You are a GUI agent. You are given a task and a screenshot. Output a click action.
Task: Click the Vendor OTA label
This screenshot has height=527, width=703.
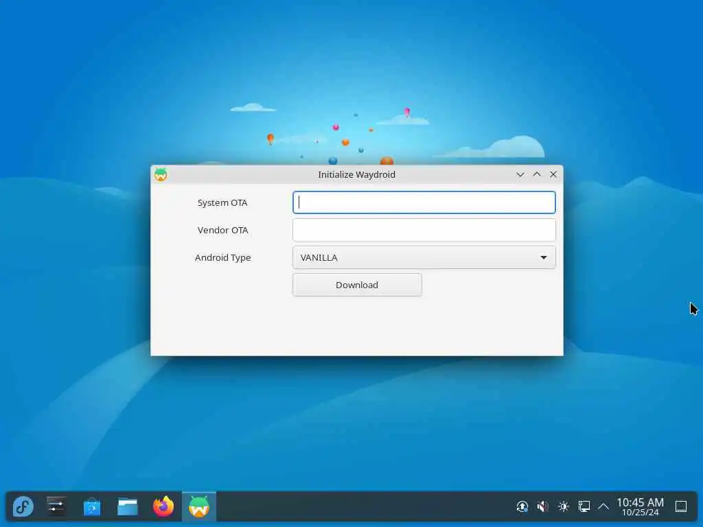click(x=222, y=230)
